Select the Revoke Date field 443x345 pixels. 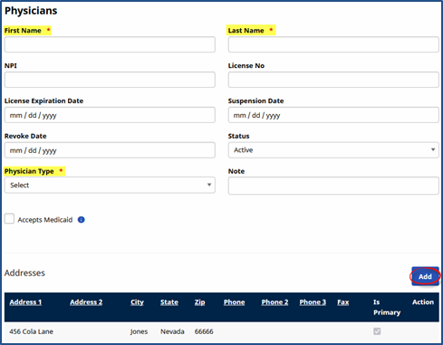(x=110, y=150)
